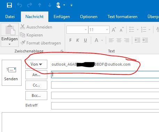The image size is (159, 132).
Task: Toggle italic formatting with K button
Action: [78, 40]
